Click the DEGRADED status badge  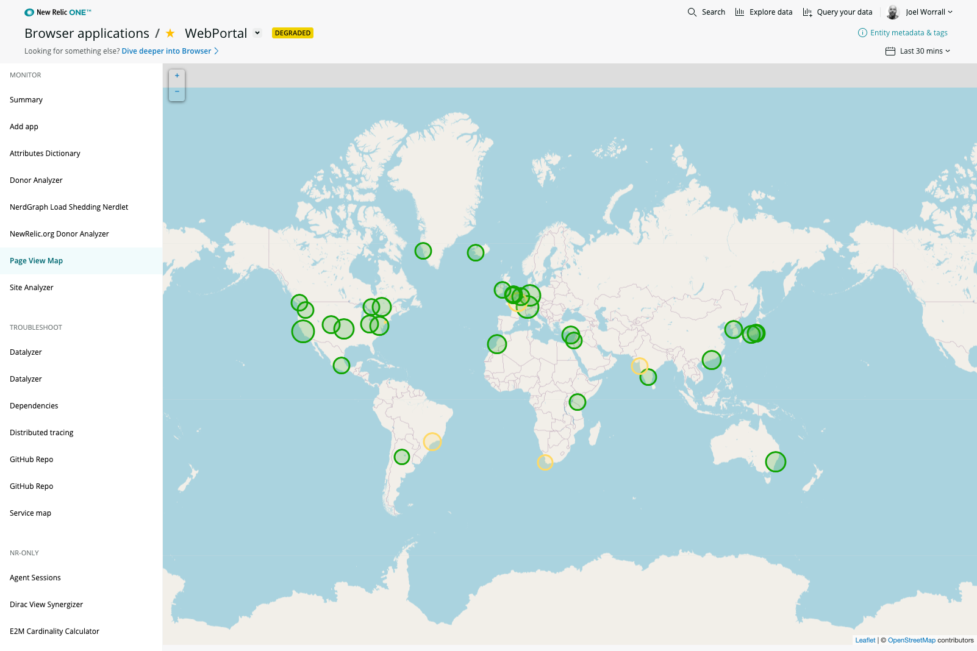point(293,33)
